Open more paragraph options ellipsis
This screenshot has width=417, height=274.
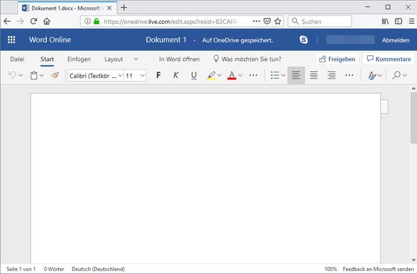[x=349, y=75]
